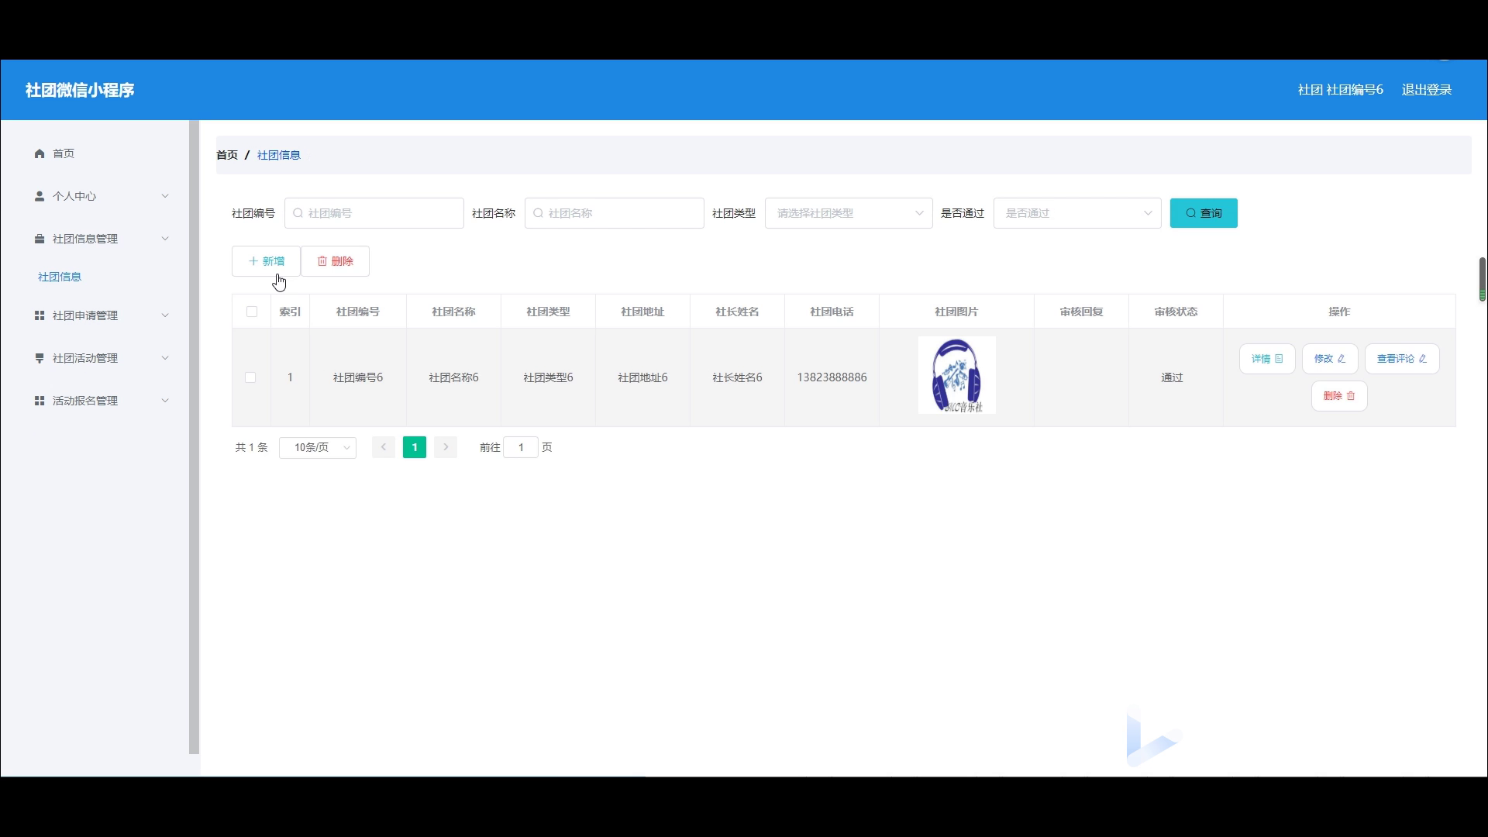Select the header select-all checkbox
Screen dimensions: 1488x837
pos(252,312)
